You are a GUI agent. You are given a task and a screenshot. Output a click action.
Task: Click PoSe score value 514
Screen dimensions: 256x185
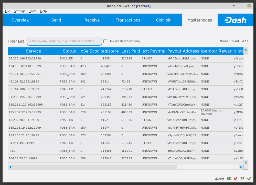click(83, 105)
